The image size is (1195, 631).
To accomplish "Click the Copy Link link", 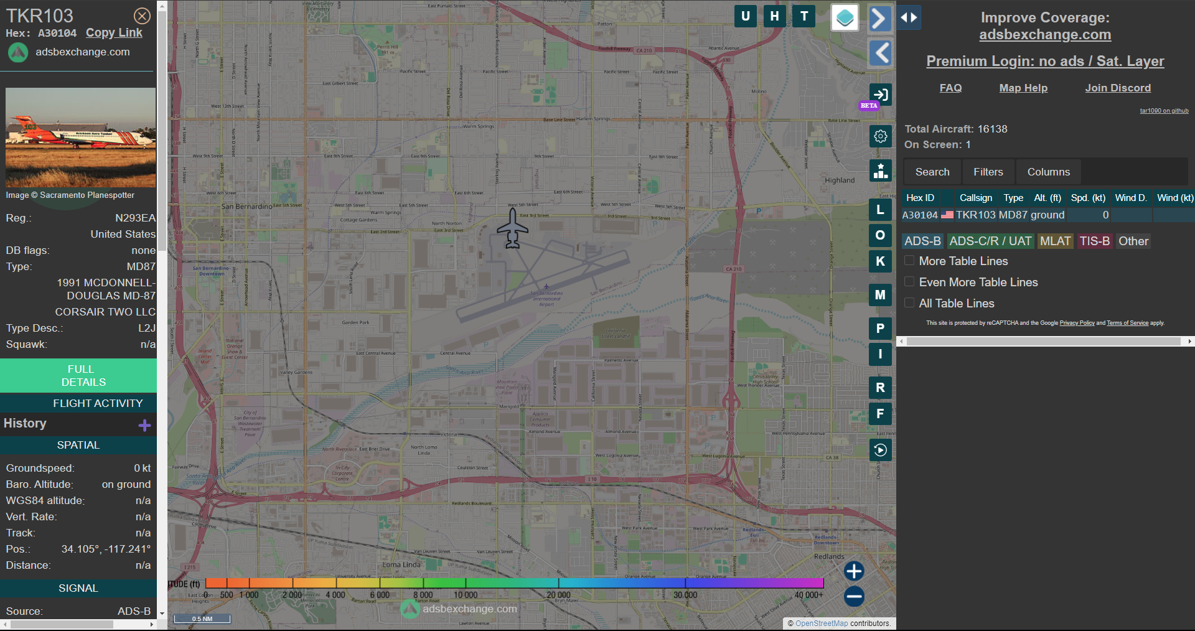I will point(114,33).
